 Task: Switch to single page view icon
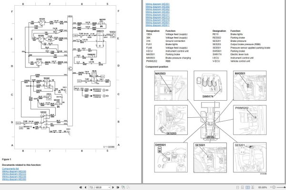(x=237, y=187)
